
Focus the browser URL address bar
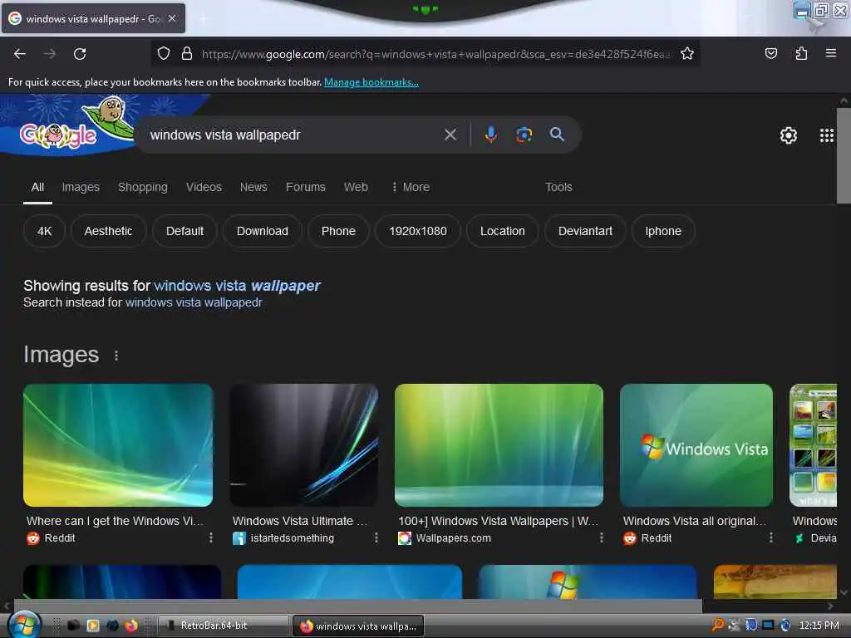point(435,54)
